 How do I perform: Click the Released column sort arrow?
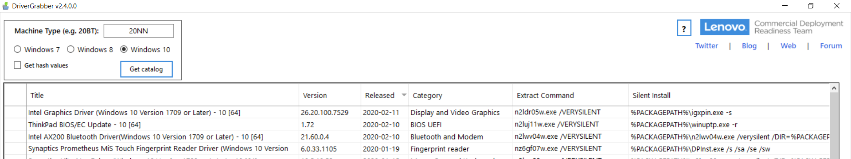[404, 95]
